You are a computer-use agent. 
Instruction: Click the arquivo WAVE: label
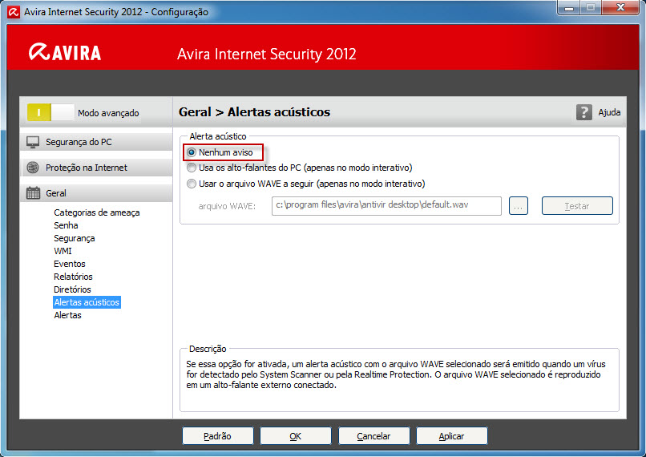click(227, 206)
